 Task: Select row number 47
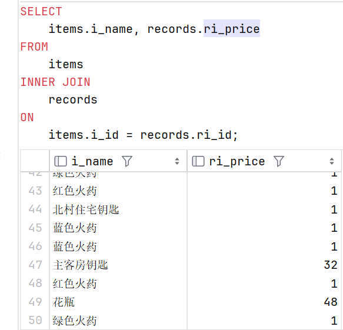tap(35, 265)
